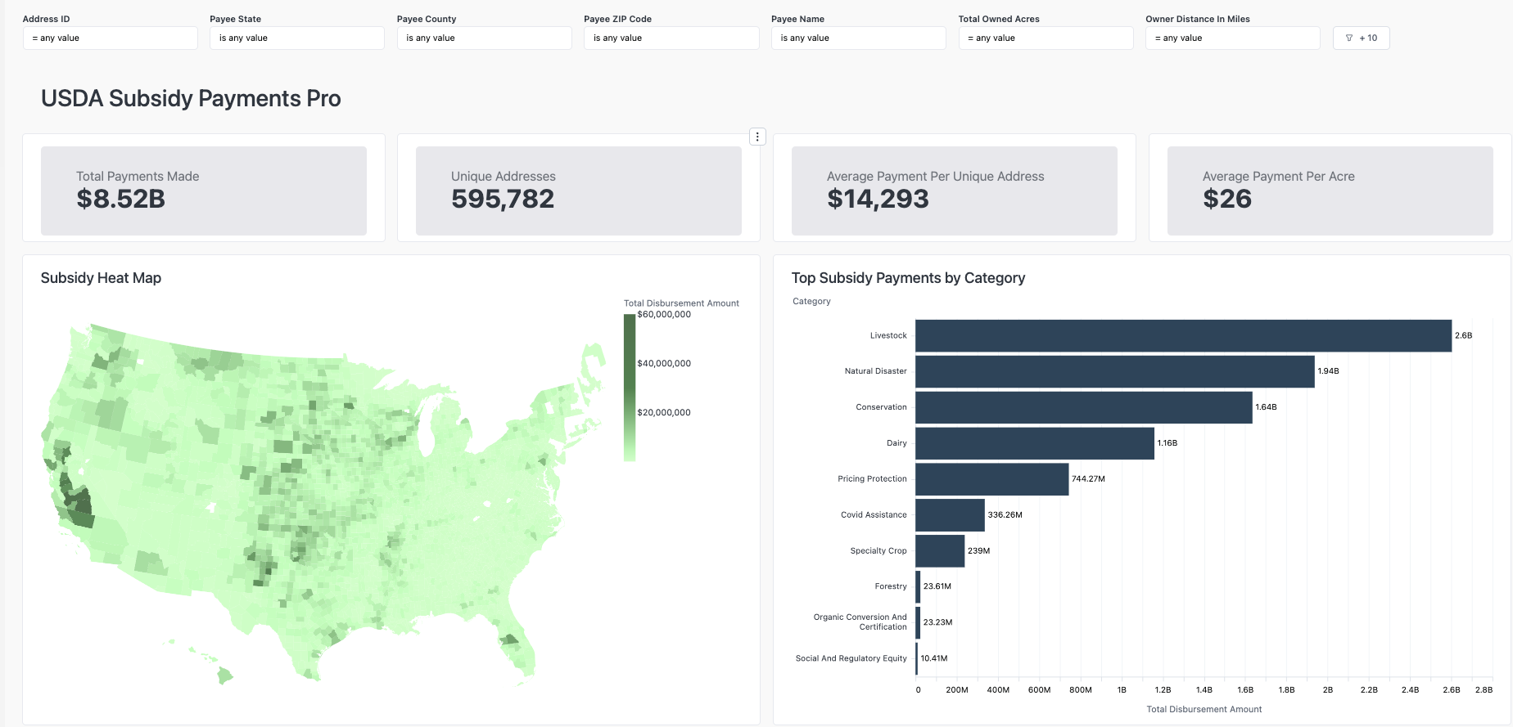Open the Address ID filter field
The width and height of the screenshot is (1513, 727).
[111, 38]
